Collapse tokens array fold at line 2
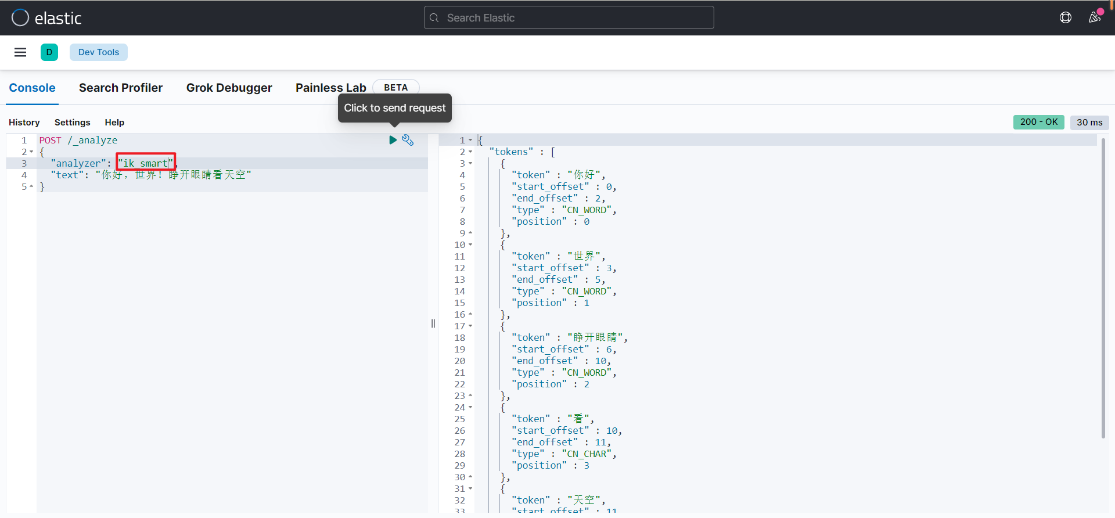The height and width of the screenshot is (518, 1115). pyautogui.click(x=470, y=152)
